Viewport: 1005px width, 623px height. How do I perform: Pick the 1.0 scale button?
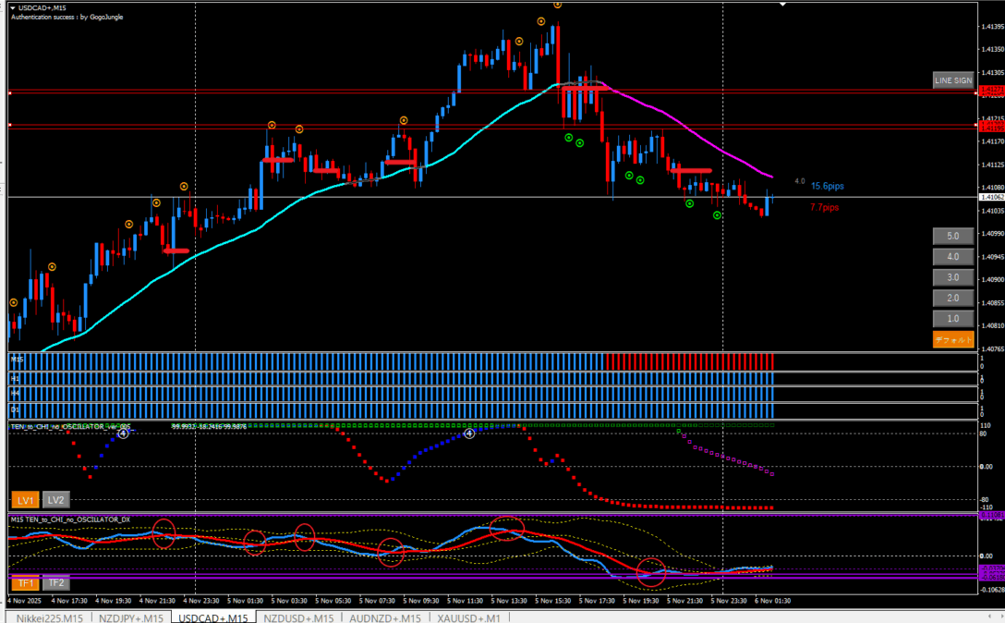[x=953, y=319]
